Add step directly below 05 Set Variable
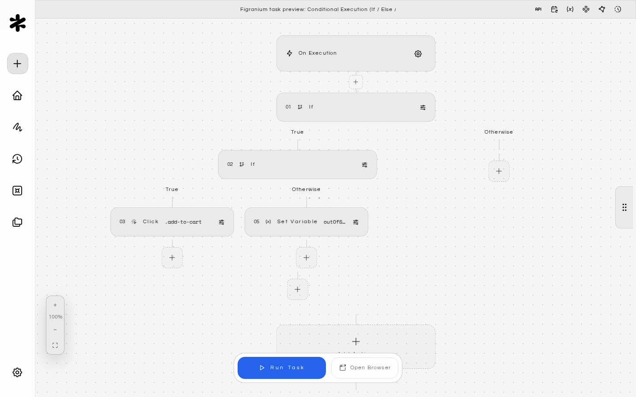The height and width of the screenshot is (397, 636). click(306, 258)
